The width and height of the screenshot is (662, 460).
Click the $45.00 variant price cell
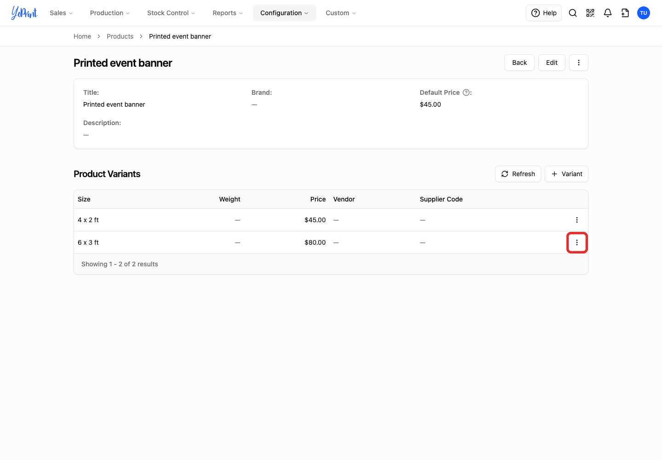pyautogui.click(x=315, y=220)
